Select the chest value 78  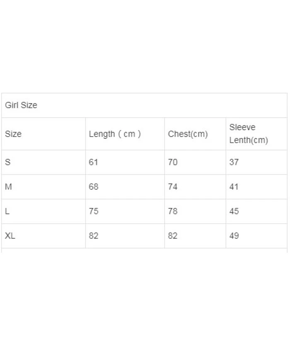pyautogui.click(x=173, y=211)
